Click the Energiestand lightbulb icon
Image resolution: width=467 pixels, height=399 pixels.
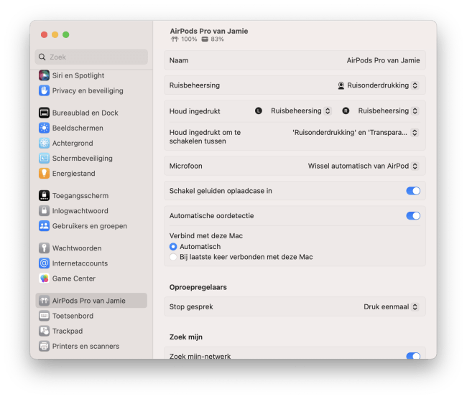coord(44,174)
